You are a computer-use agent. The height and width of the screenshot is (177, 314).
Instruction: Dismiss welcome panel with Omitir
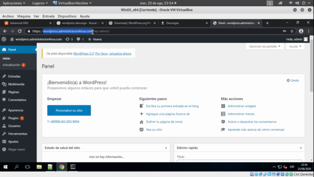[293, 81]
